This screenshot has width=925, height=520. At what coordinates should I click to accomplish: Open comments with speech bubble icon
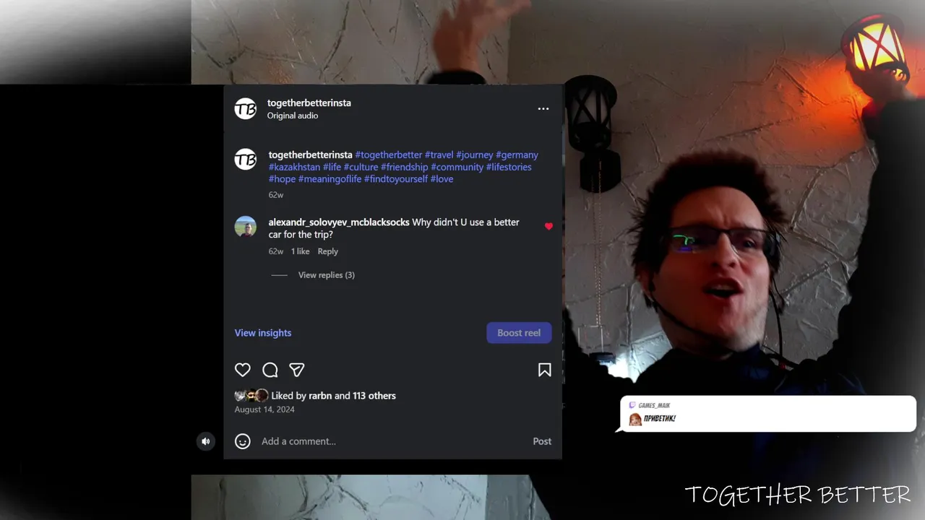pyautogui.click(x=270, y=370)
